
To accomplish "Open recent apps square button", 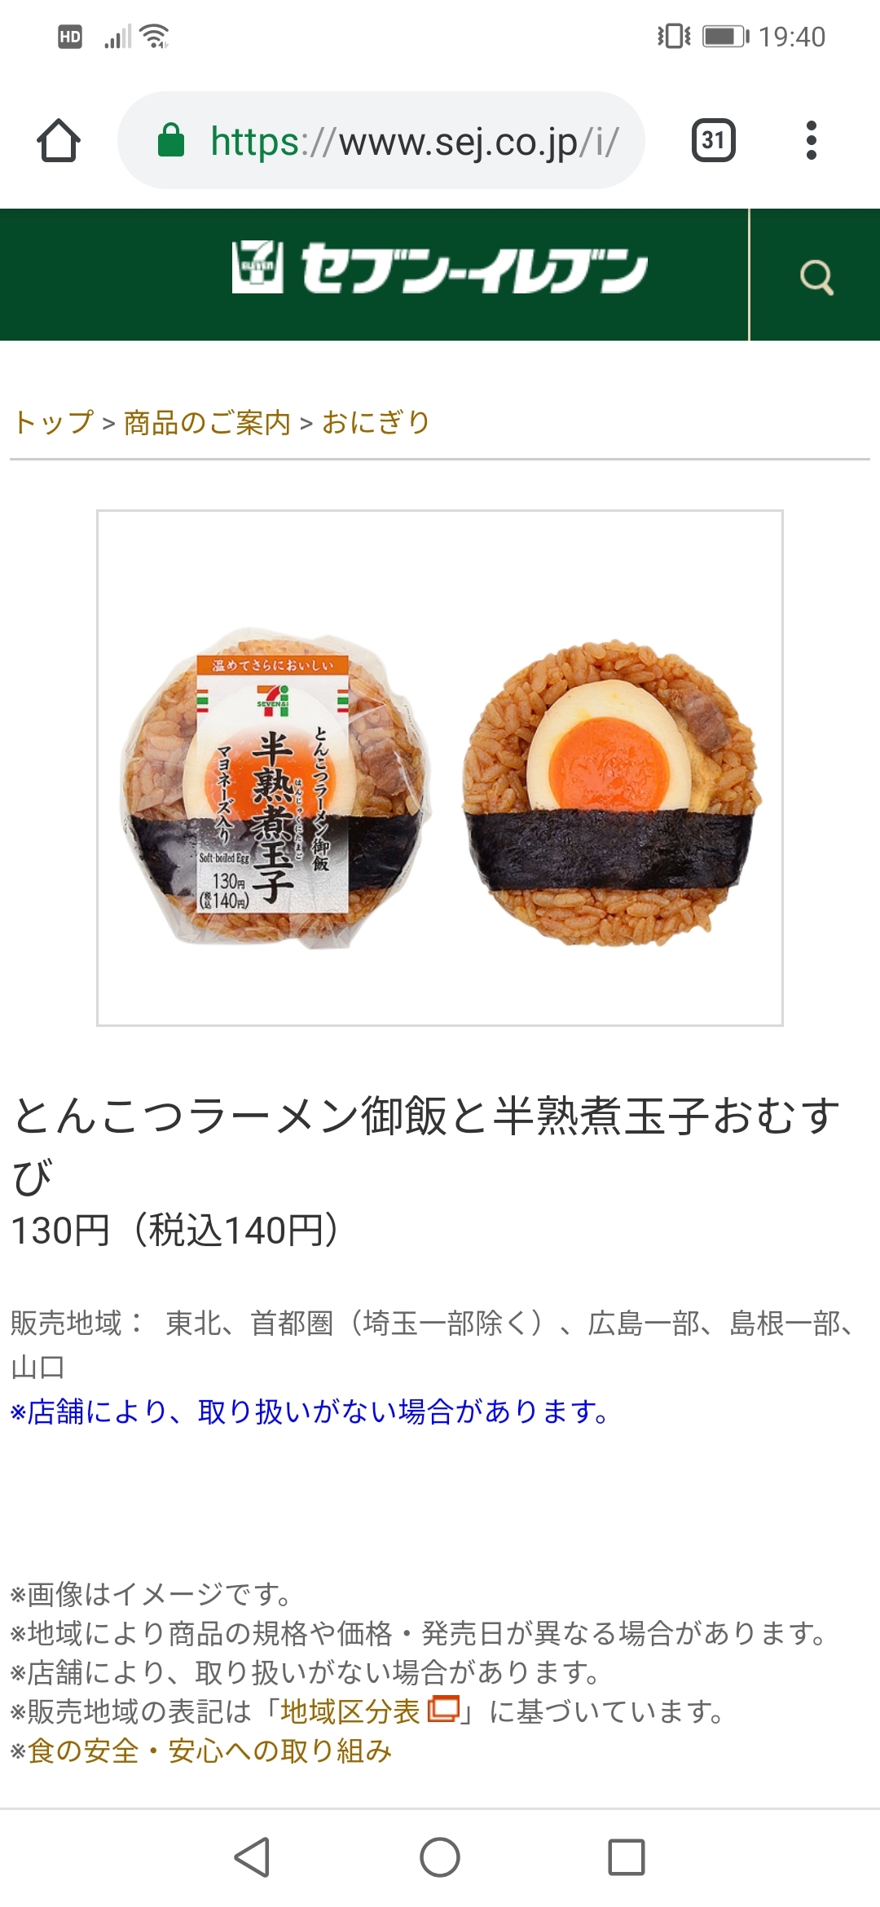I will (627, 1857).
